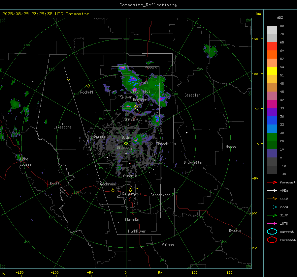Click the -50 tick label on bottom axis
The width and height of the screenshot is (297, 277).
tap(90, 272)
